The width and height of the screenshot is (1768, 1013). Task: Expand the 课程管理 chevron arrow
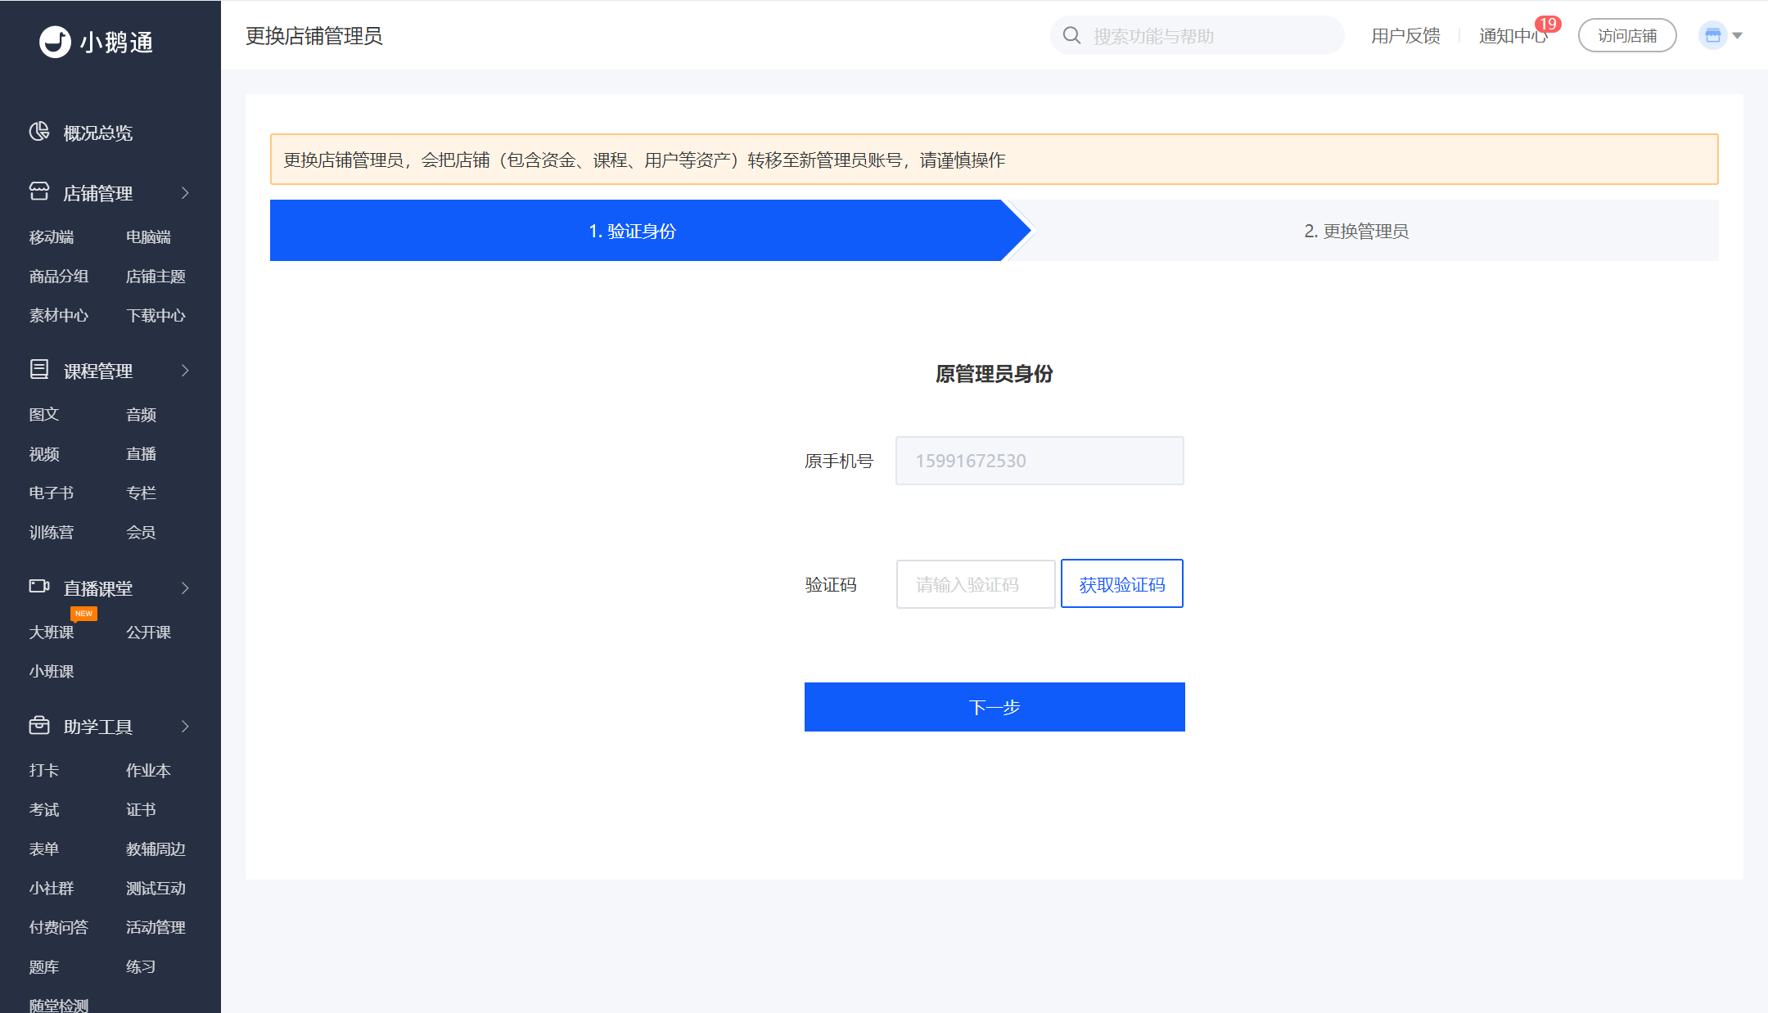[x=185, y=371]
